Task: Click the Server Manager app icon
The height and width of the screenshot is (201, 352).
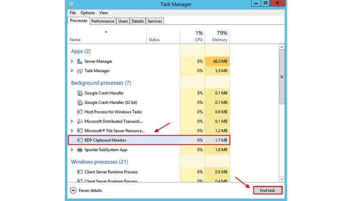Action: tap(79, 61)
